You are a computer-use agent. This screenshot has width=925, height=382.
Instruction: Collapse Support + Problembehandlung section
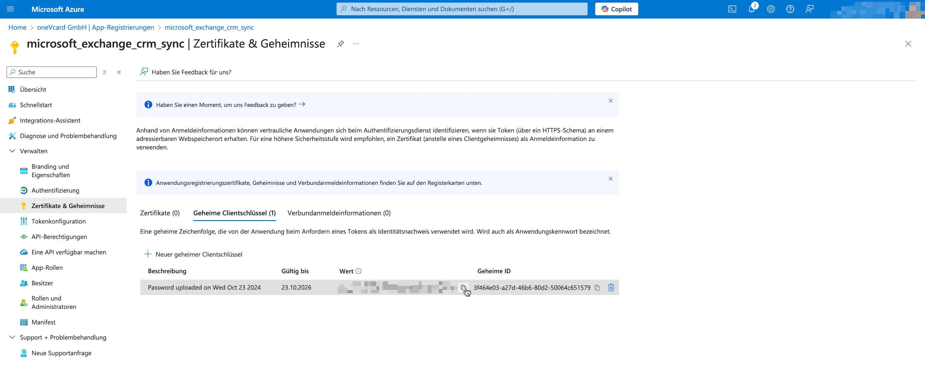click(12, 337)
